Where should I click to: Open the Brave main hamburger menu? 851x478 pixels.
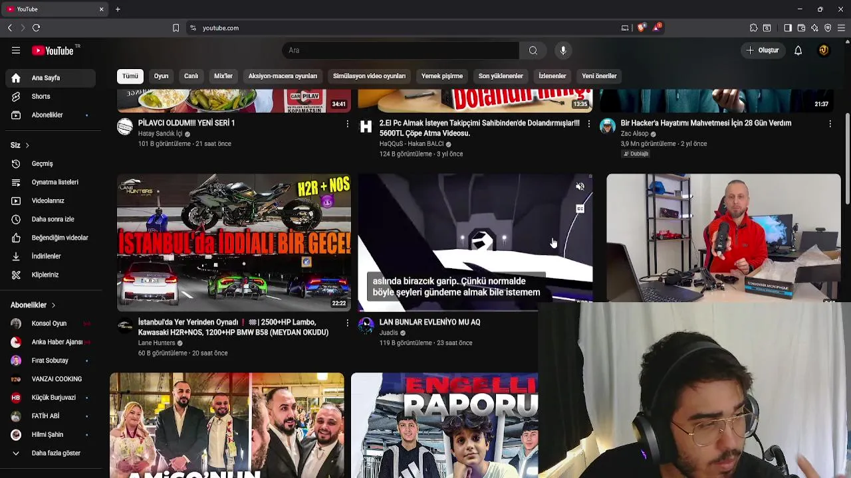tap(841, 28)
